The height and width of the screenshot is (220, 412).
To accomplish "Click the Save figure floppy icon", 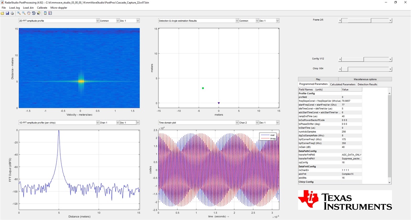I will (7, 13).
